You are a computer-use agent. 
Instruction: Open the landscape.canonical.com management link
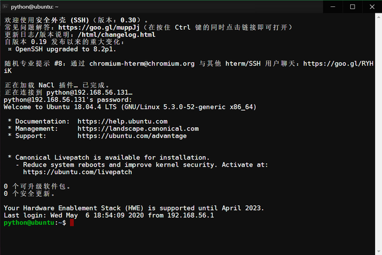[138, 128]
